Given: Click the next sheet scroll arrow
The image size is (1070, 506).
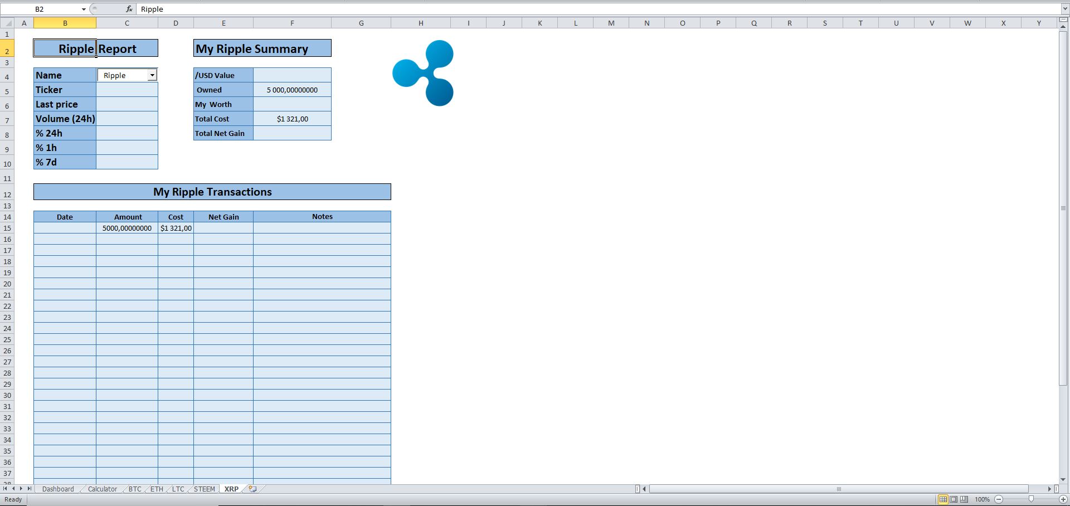Looking at the screenshot, I should 21,489.
